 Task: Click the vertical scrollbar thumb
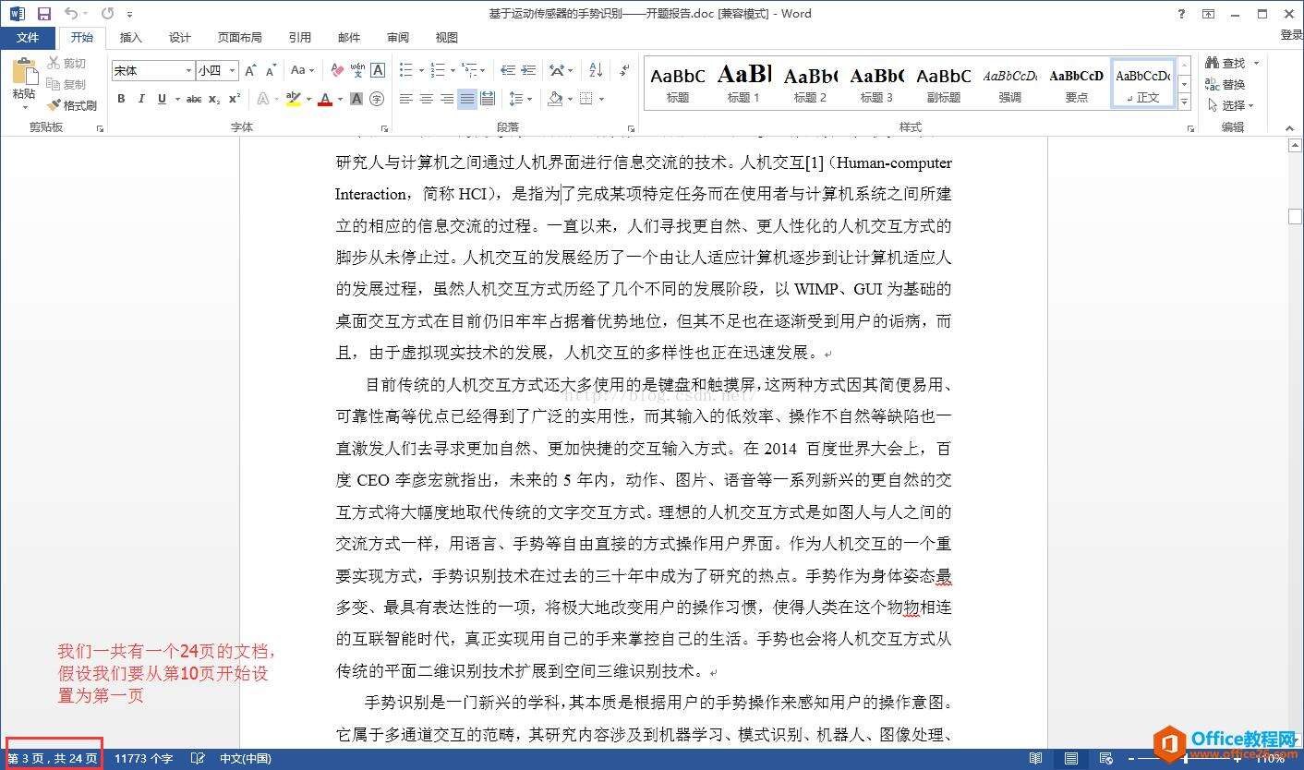pos(1296,216)
